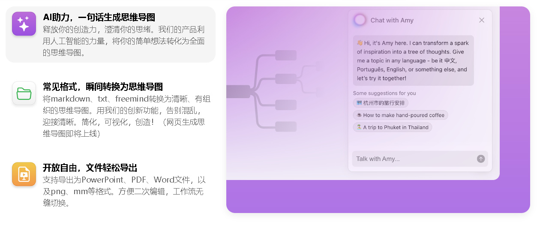Click the top mind map branch node
Screen dimensions: 552x225
pos(286,55)
